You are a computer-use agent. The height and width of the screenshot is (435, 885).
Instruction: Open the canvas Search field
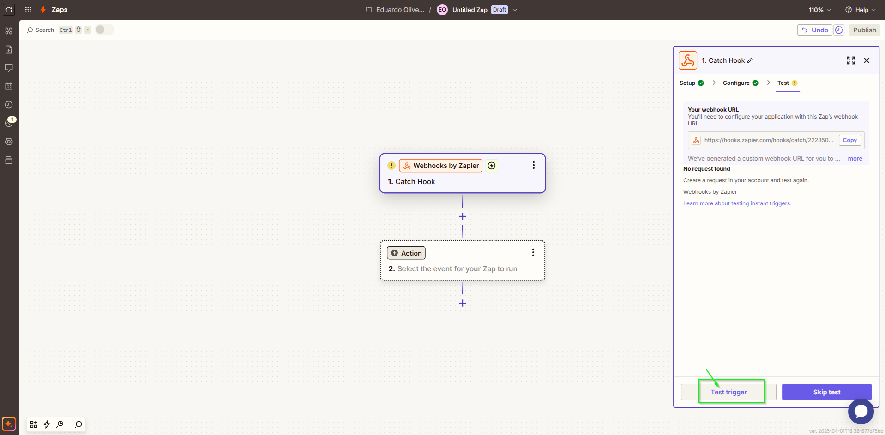point(59,30)
